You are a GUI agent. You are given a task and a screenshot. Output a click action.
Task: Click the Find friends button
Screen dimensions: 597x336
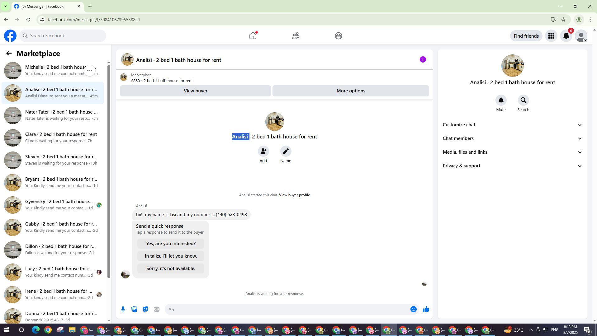pos(526,36)
